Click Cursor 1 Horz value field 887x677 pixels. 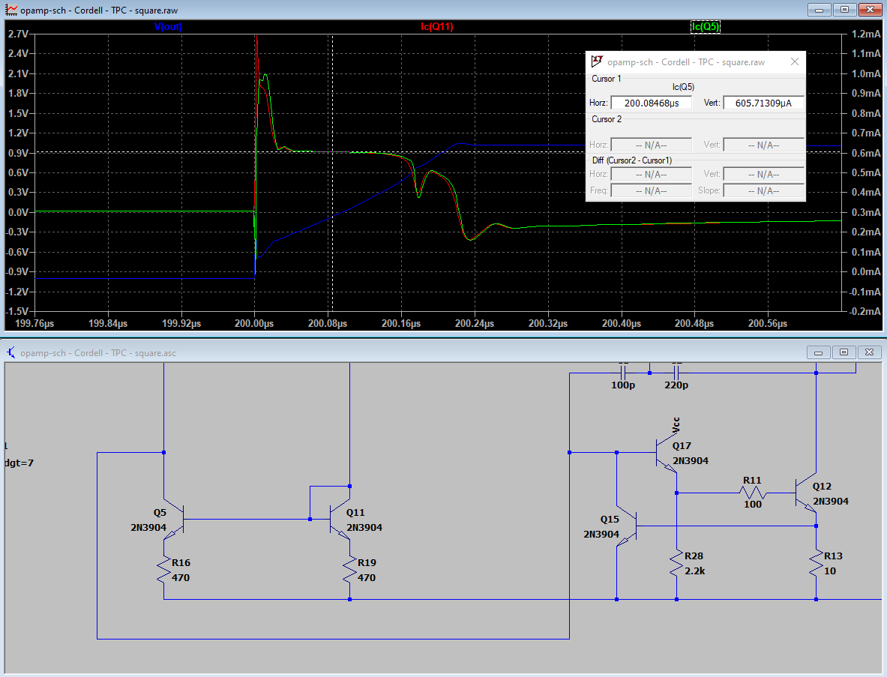pyautogui.click(x=651, y=103)
